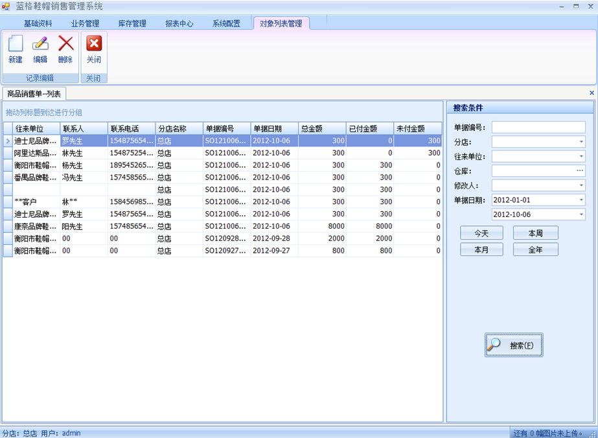
Task: Open the 修改人 dropdown list
Action: coord(581,186)
